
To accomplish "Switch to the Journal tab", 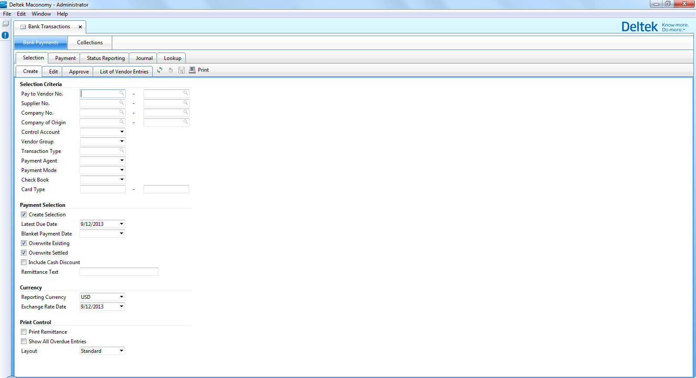I will coord(144,58).
